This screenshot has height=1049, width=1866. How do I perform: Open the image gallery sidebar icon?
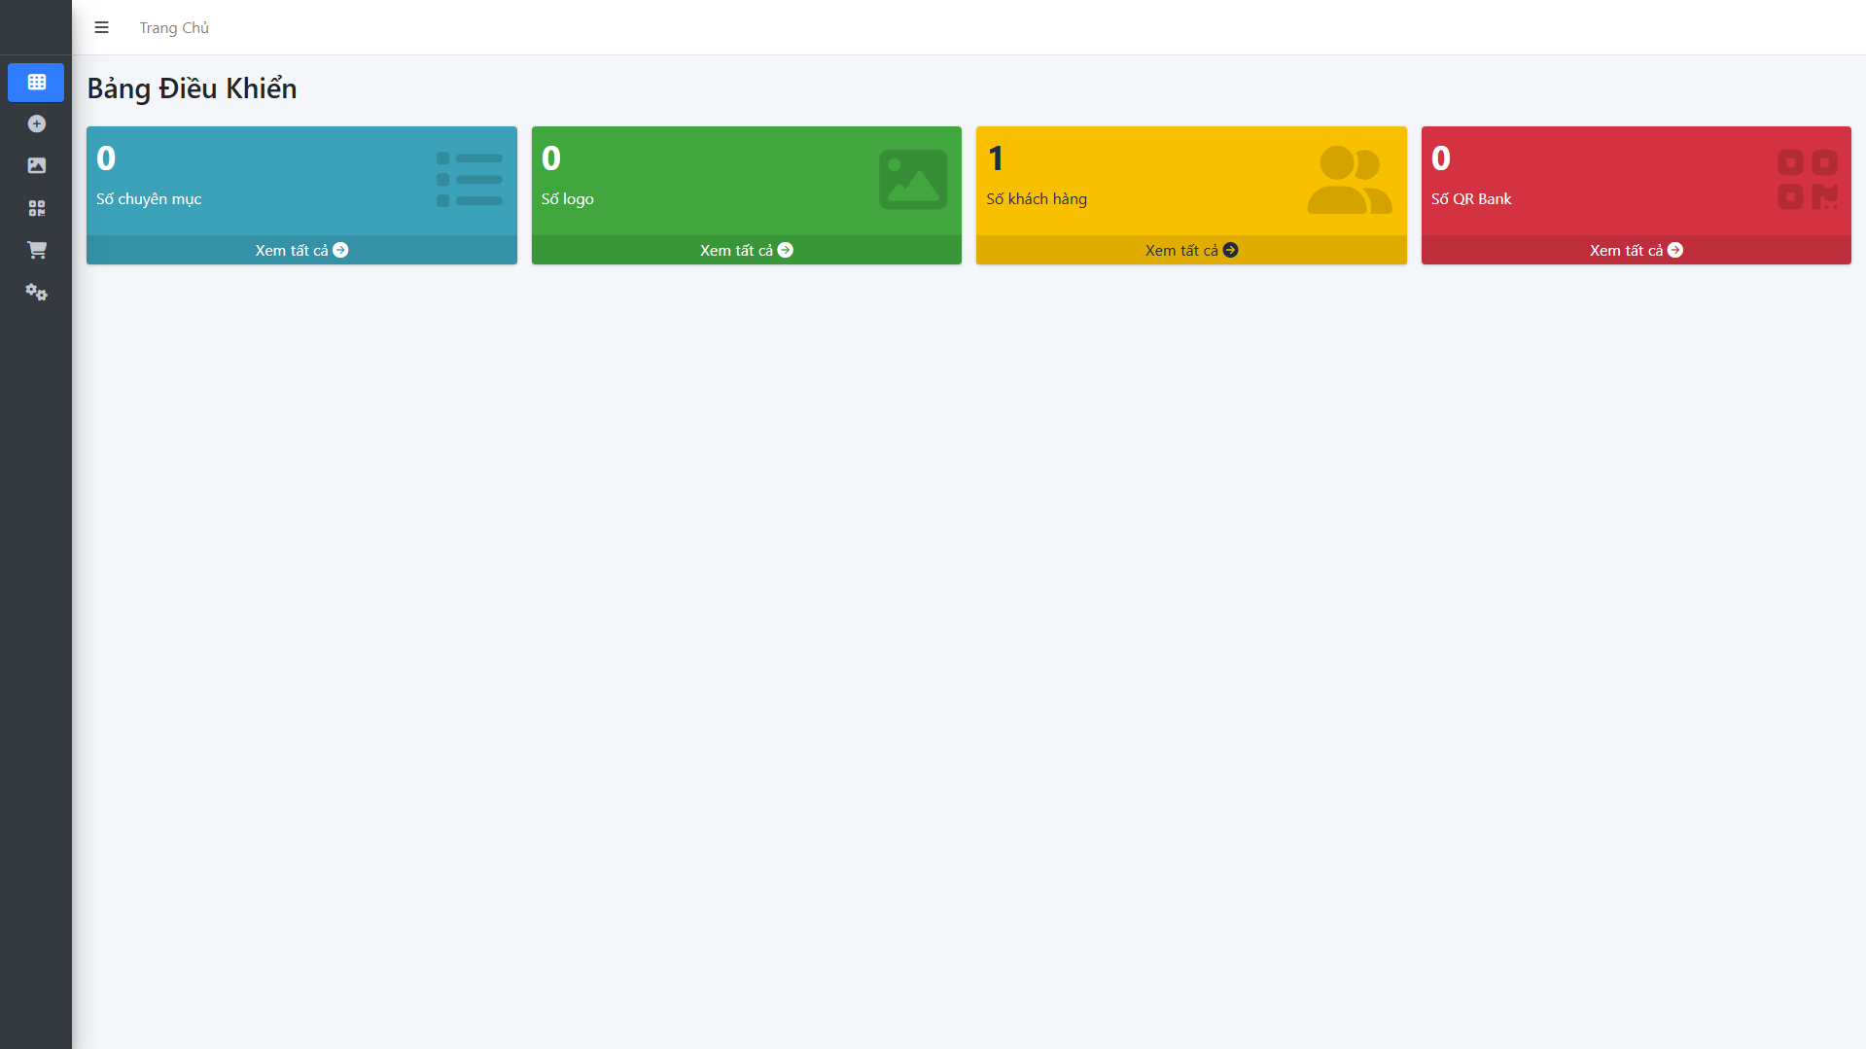point(36,165)
